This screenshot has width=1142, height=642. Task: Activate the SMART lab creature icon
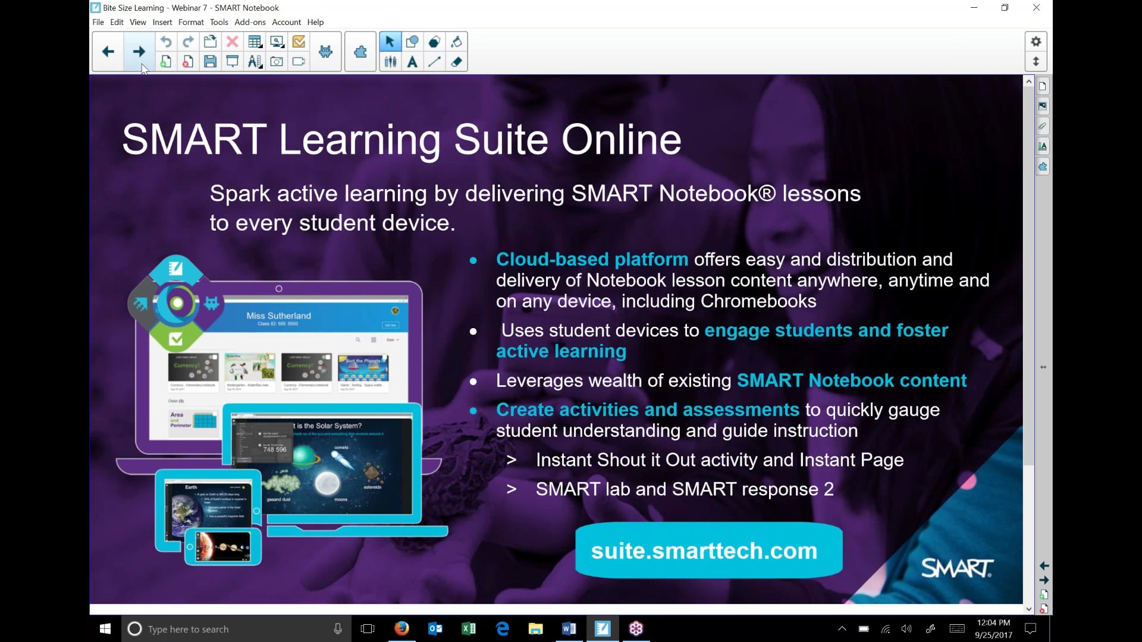tap(325, 52)
